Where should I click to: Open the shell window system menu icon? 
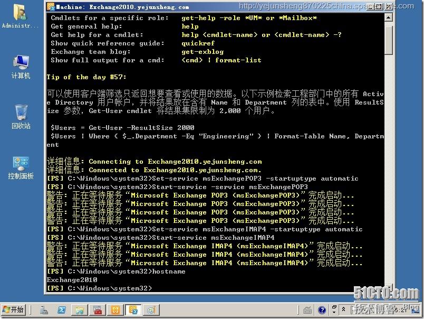pyautogui.click(x=51, y=6)
